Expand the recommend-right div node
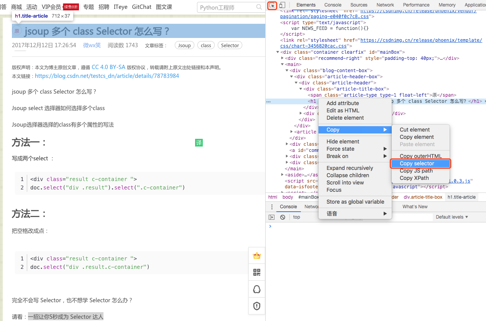Image resolution: width=486 pixels, height=321 pixels. point(283,58)
